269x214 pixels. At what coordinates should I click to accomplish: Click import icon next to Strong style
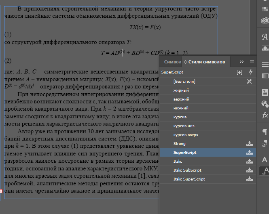[x=250, y=144]
